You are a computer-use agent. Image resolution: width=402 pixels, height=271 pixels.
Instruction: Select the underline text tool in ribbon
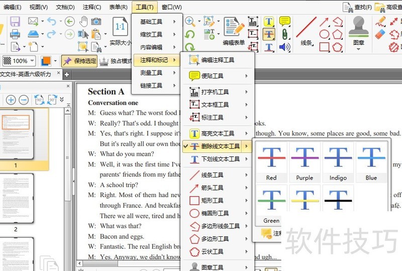coord(269,47)
